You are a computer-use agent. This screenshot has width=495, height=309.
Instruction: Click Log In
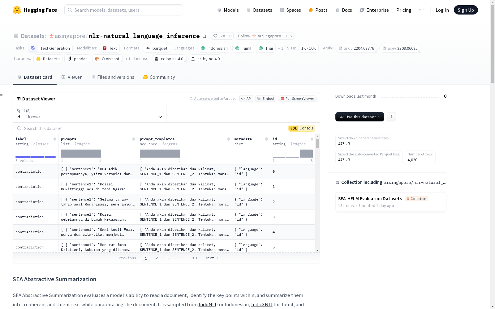pyautogui.click(x=442, y=10)
